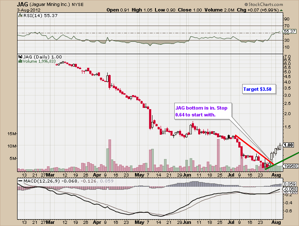Click the JAG ticker symbol in the header
The width and height of the screenshot is (299, 226).
[23, 4]
